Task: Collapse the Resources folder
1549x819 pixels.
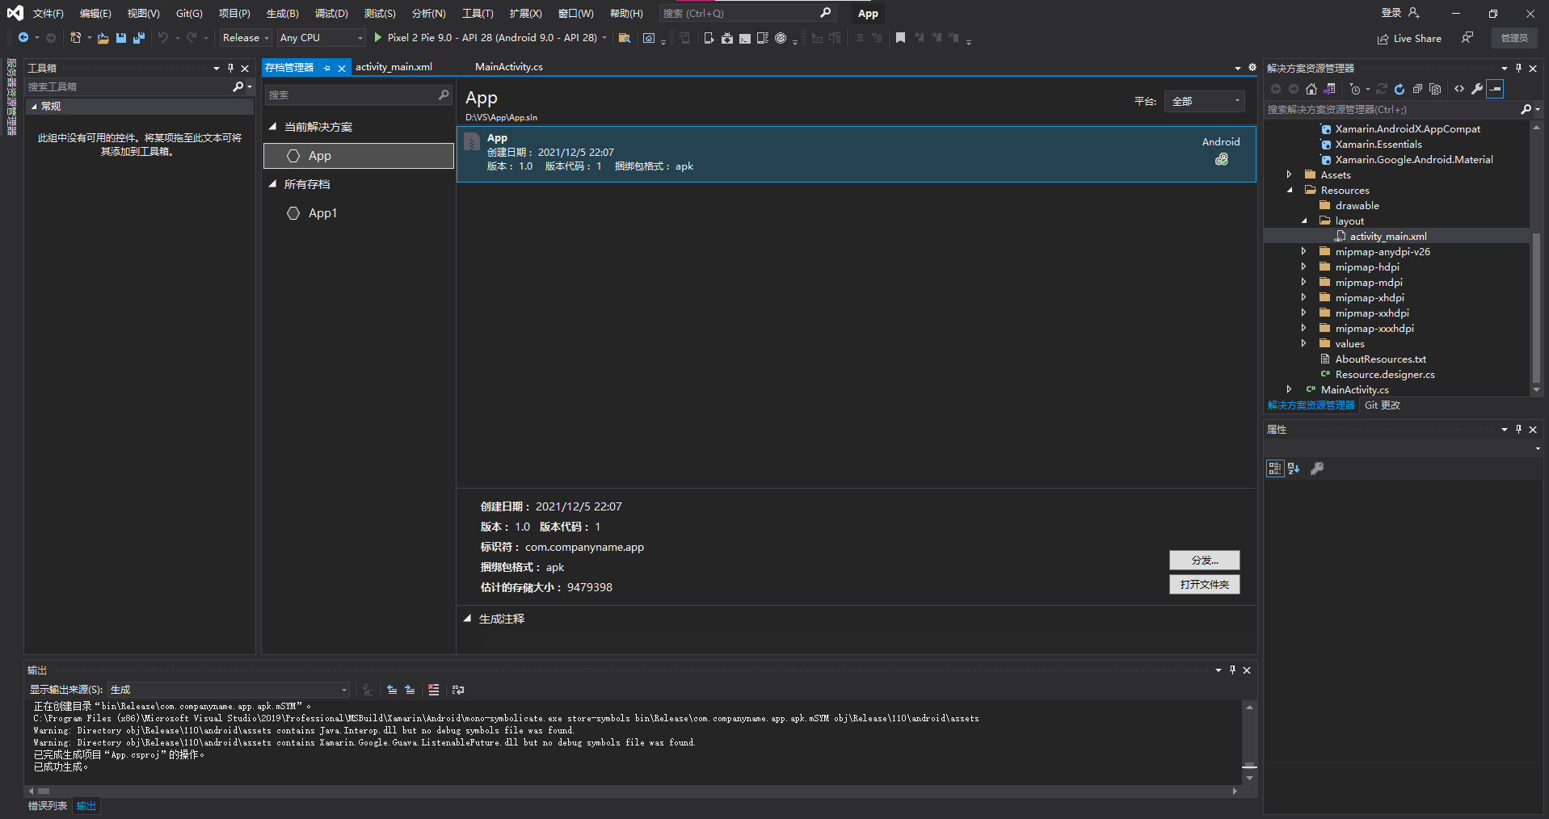Action: click(1291, 190)
